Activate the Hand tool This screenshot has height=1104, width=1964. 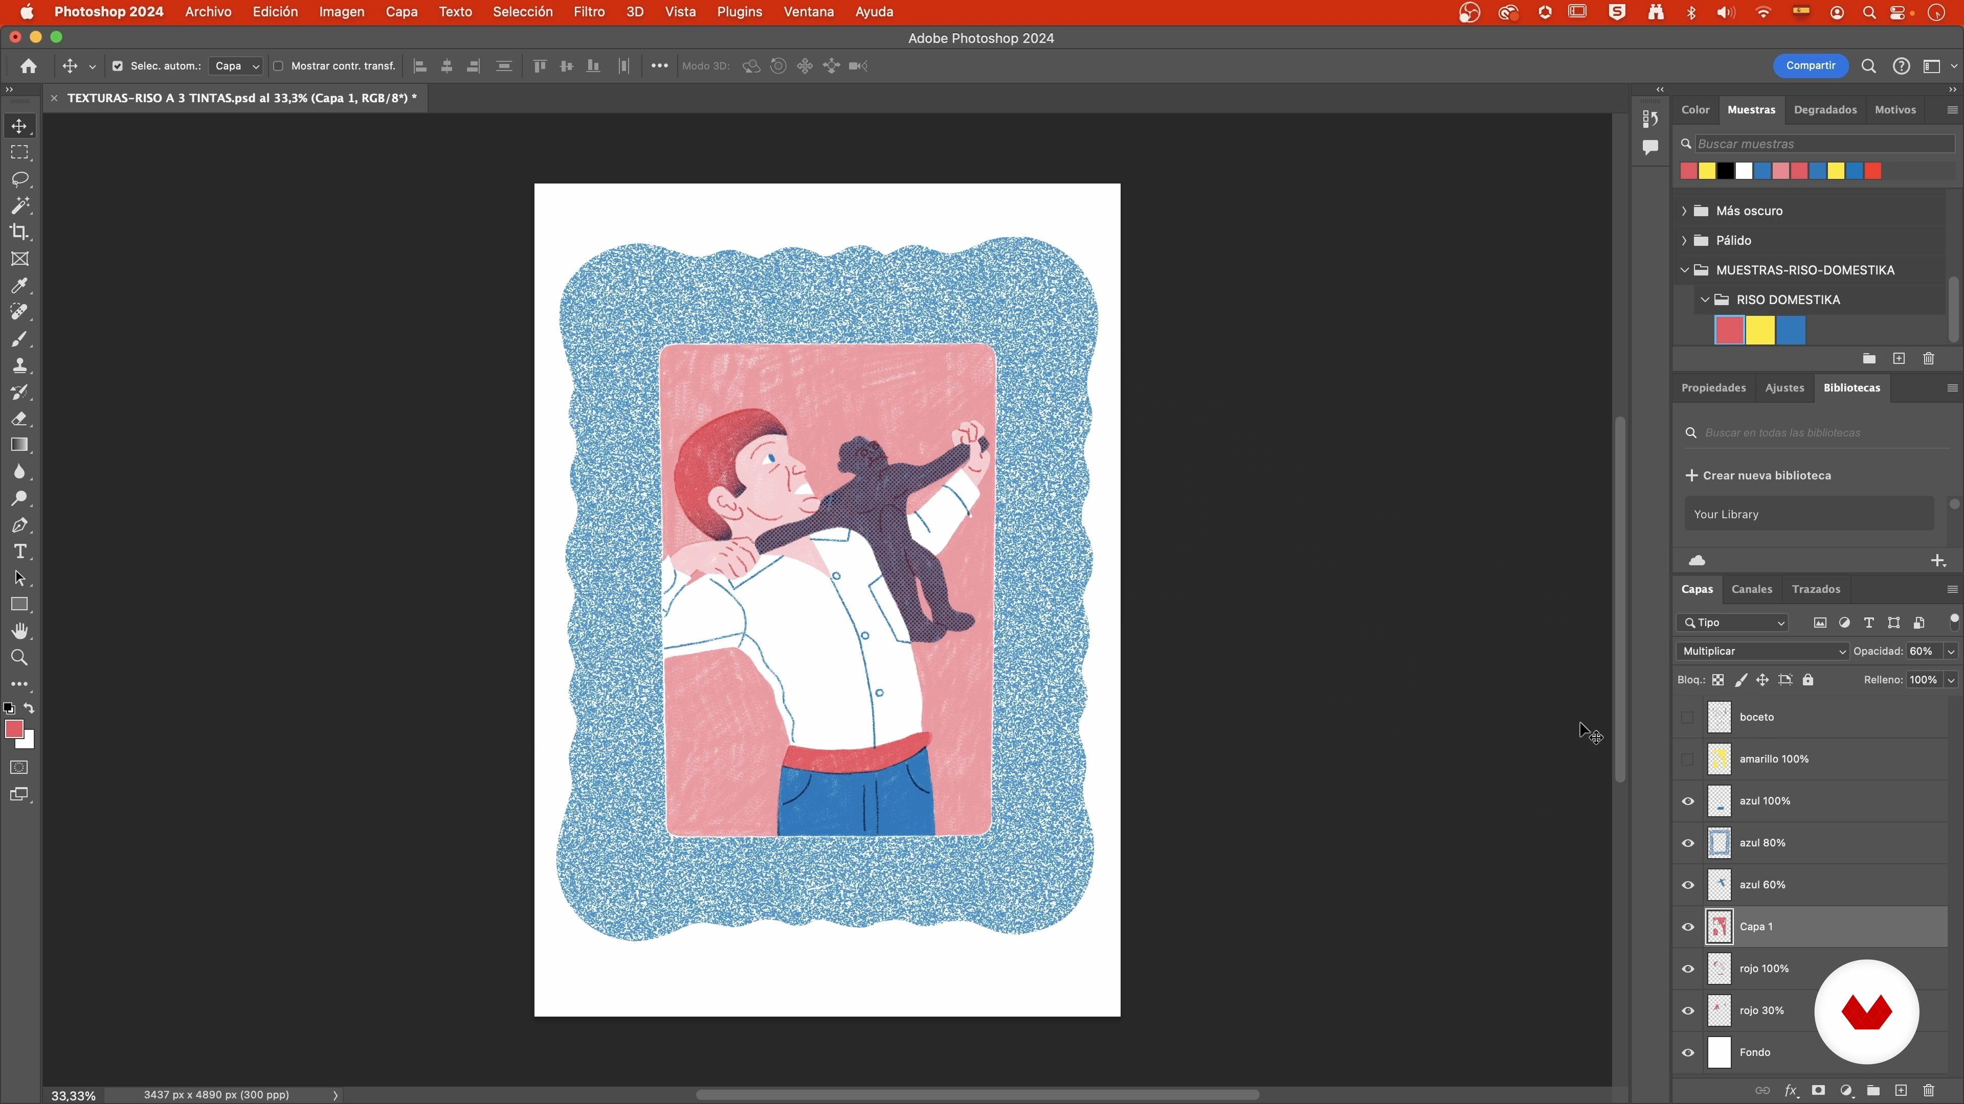pyautogui.click(x=20, y=631)
